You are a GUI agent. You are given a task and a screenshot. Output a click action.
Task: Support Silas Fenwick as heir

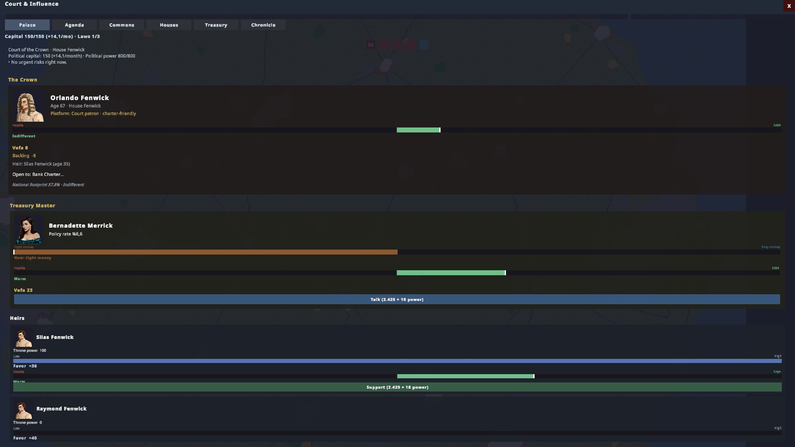click(397, 387)
